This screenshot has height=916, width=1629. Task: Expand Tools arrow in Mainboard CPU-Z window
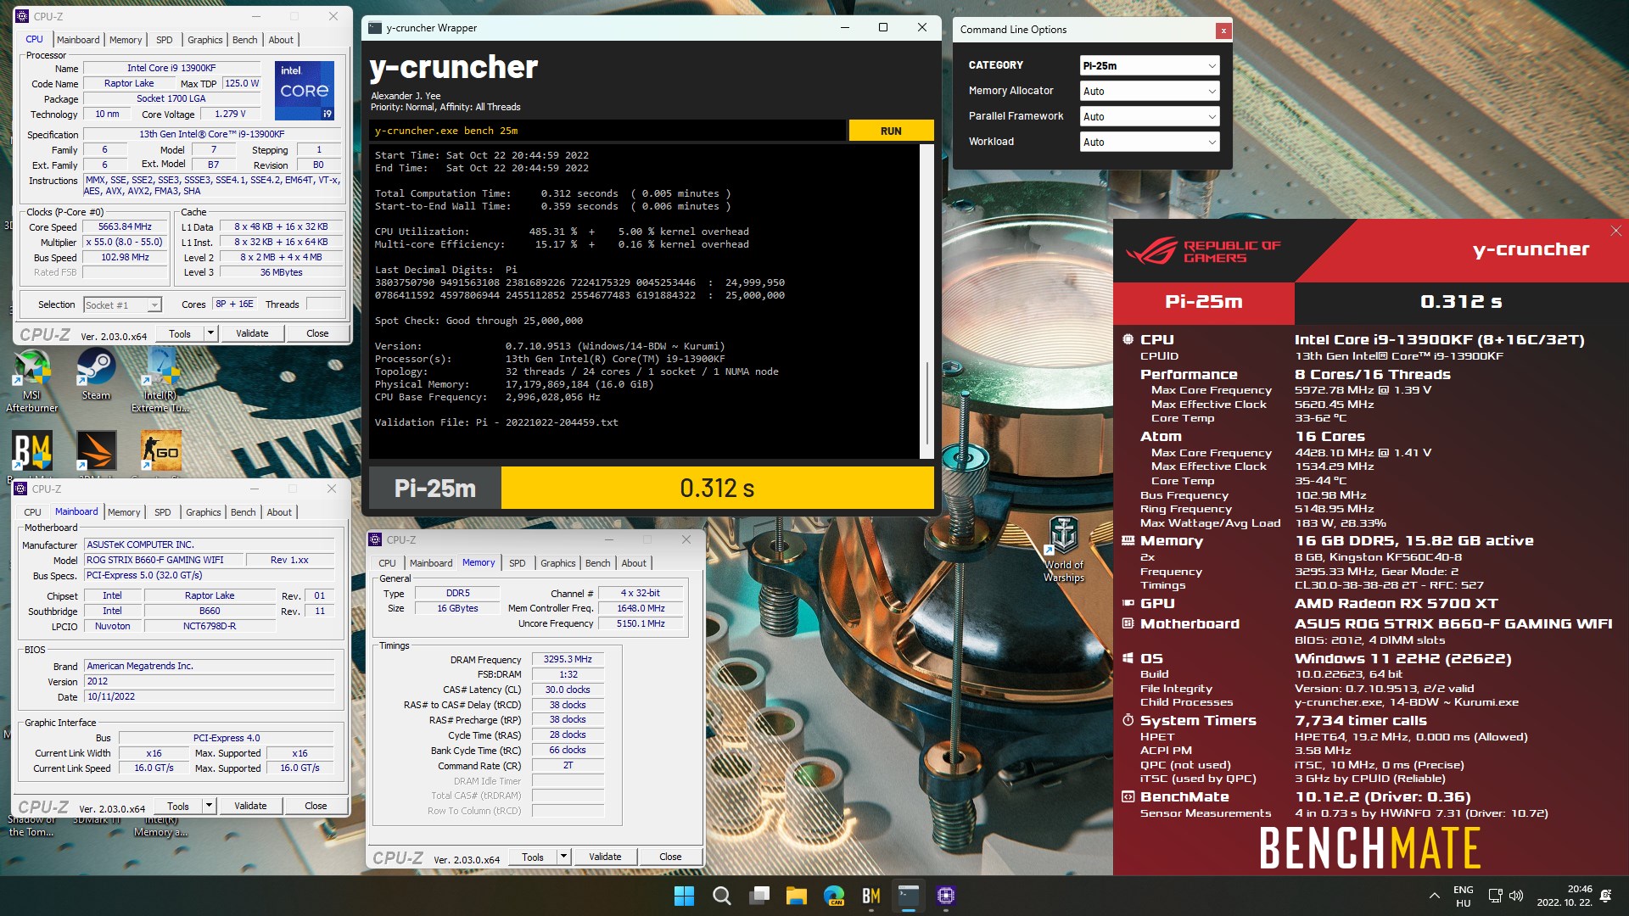pos(209,806)
